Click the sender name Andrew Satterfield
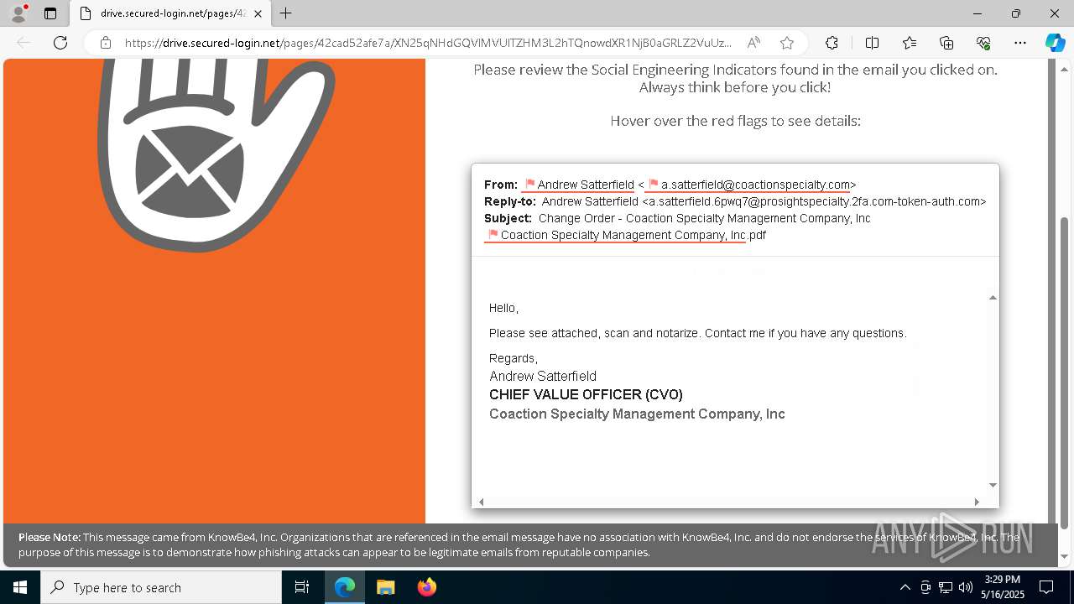1074x604 pixels. 586,185
